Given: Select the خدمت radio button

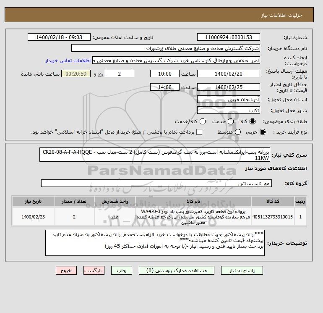Looking at the screenshot, I should [x=231, y=121].
